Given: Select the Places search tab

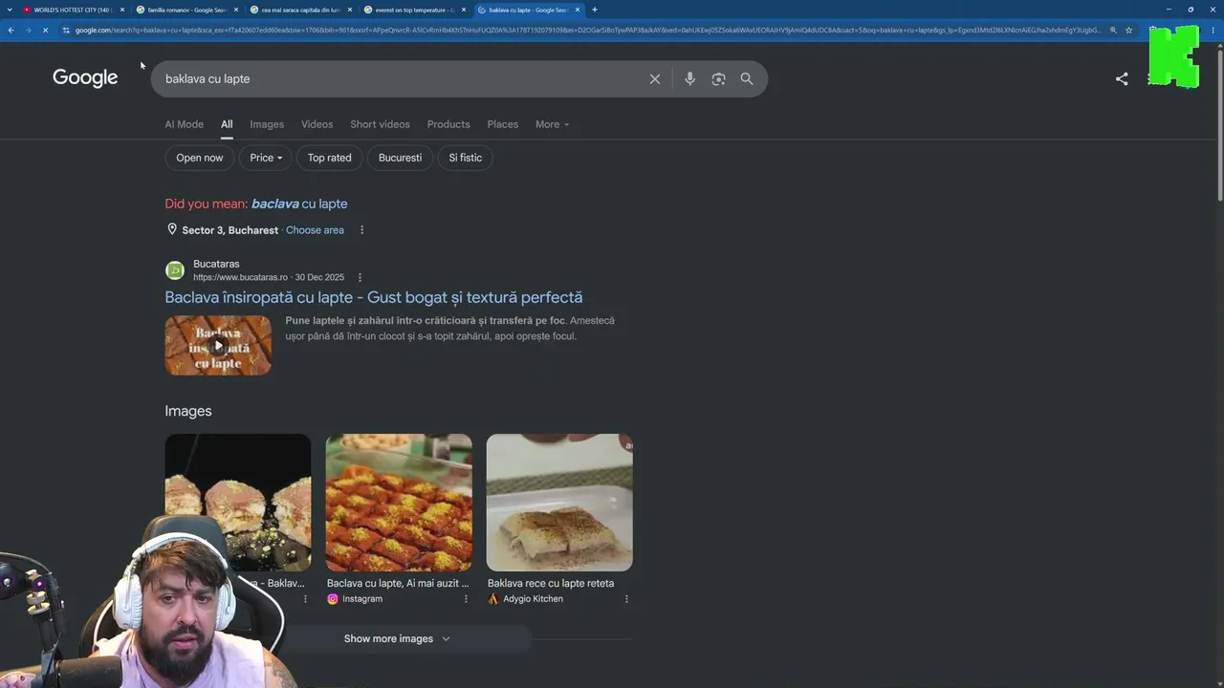Looking at the screenshot, I should click(503, 124).
